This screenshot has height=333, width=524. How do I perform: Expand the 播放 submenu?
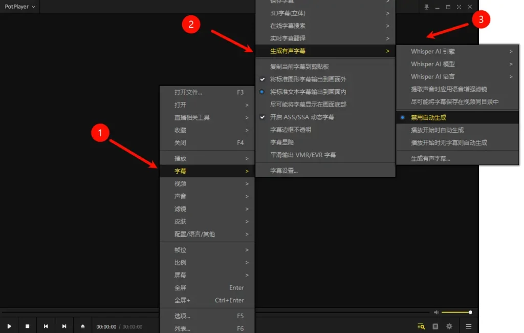(207, 158)
